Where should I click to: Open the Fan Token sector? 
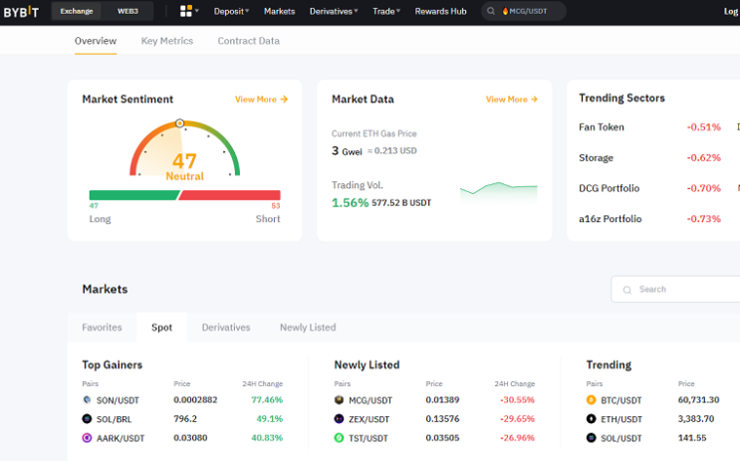[x=602, y=127]
